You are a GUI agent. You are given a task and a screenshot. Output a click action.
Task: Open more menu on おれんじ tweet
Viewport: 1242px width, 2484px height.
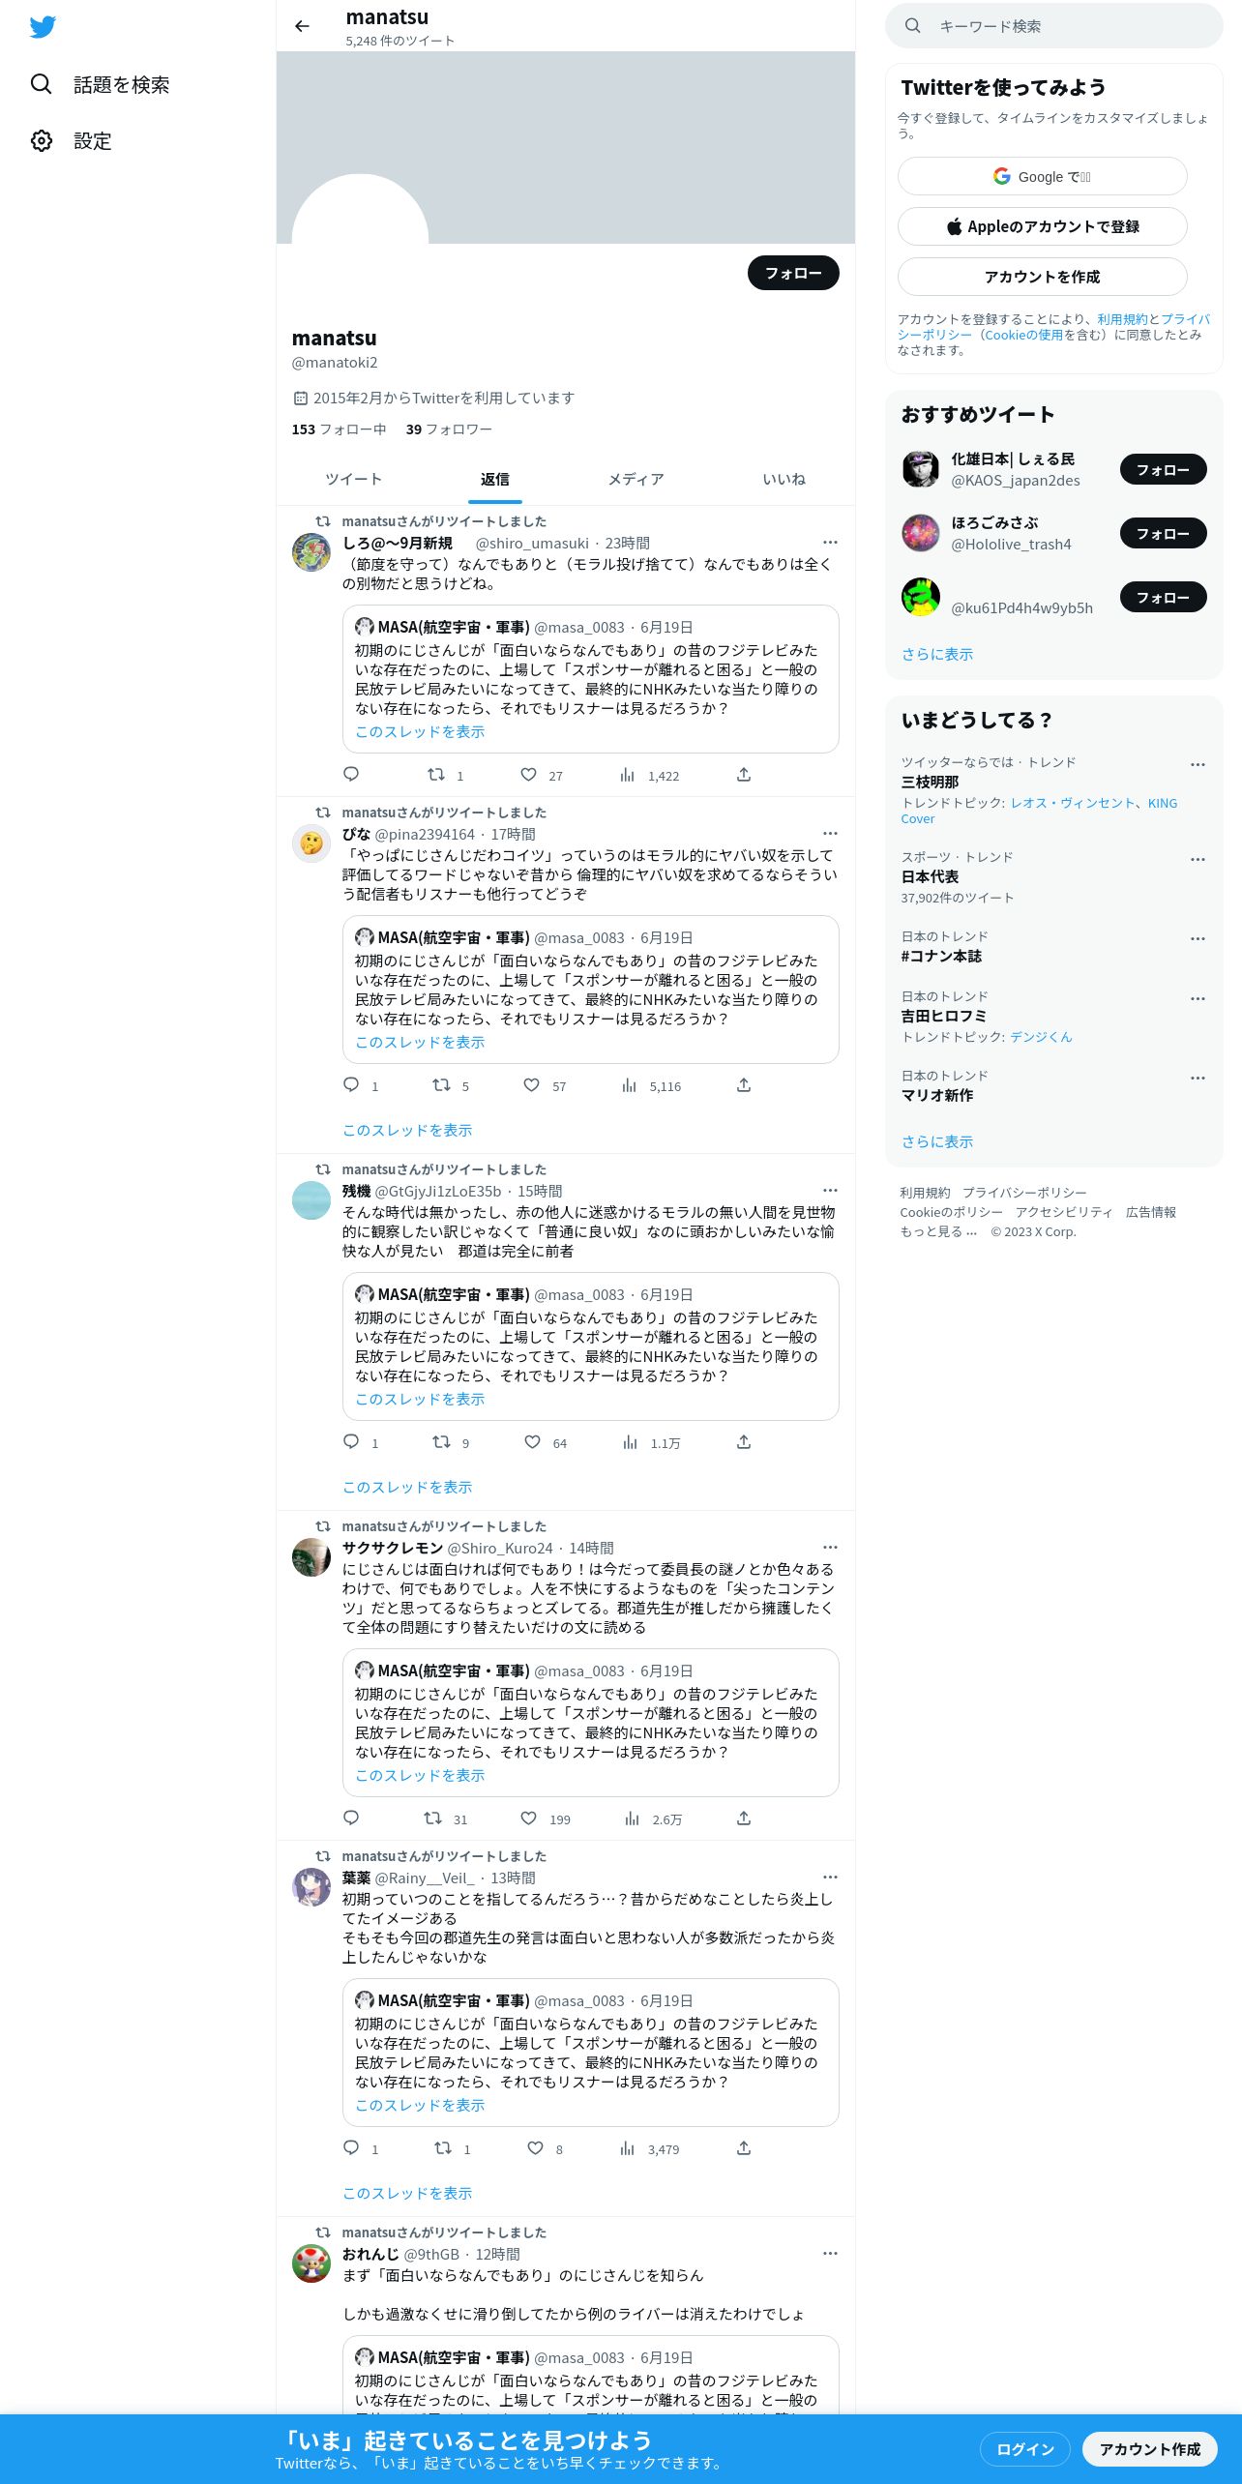830,2254
